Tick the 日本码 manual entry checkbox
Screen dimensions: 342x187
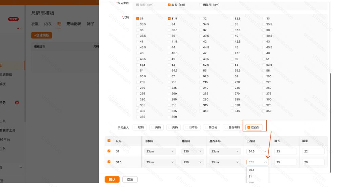[x=187, y=127]
